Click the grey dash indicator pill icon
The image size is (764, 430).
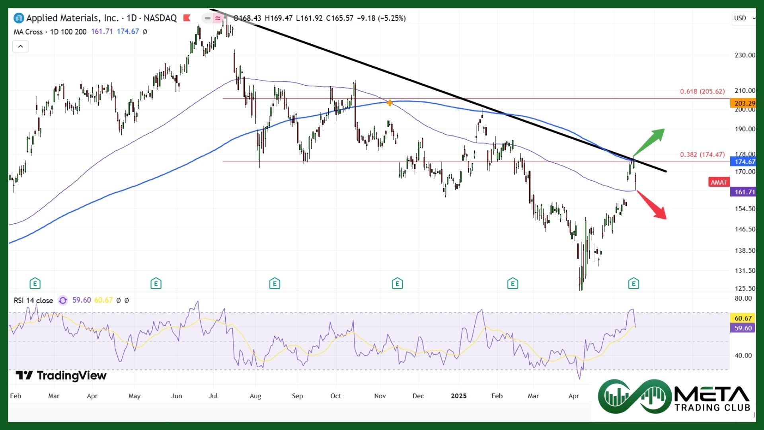click(x=207, y=18)
